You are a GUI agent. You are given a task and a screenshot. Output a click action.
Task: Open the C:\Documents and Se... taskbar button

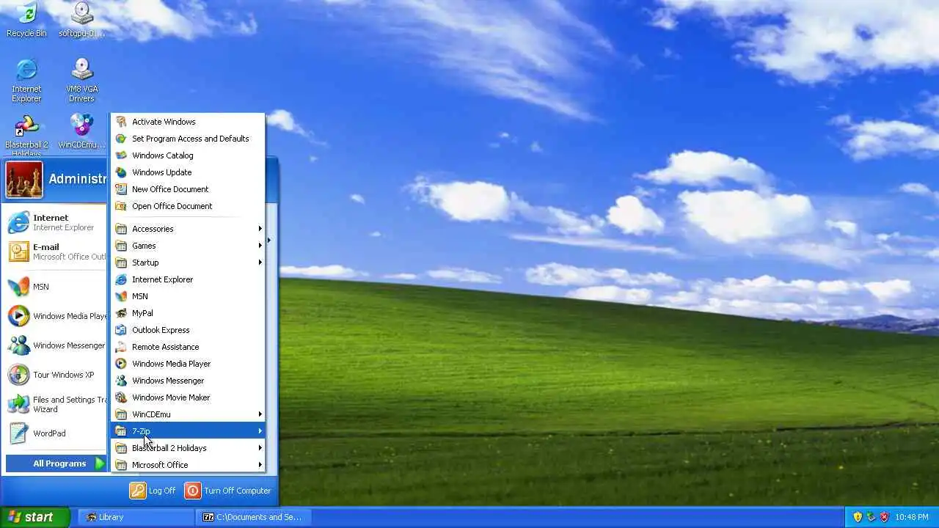click(x=253, y=517)
